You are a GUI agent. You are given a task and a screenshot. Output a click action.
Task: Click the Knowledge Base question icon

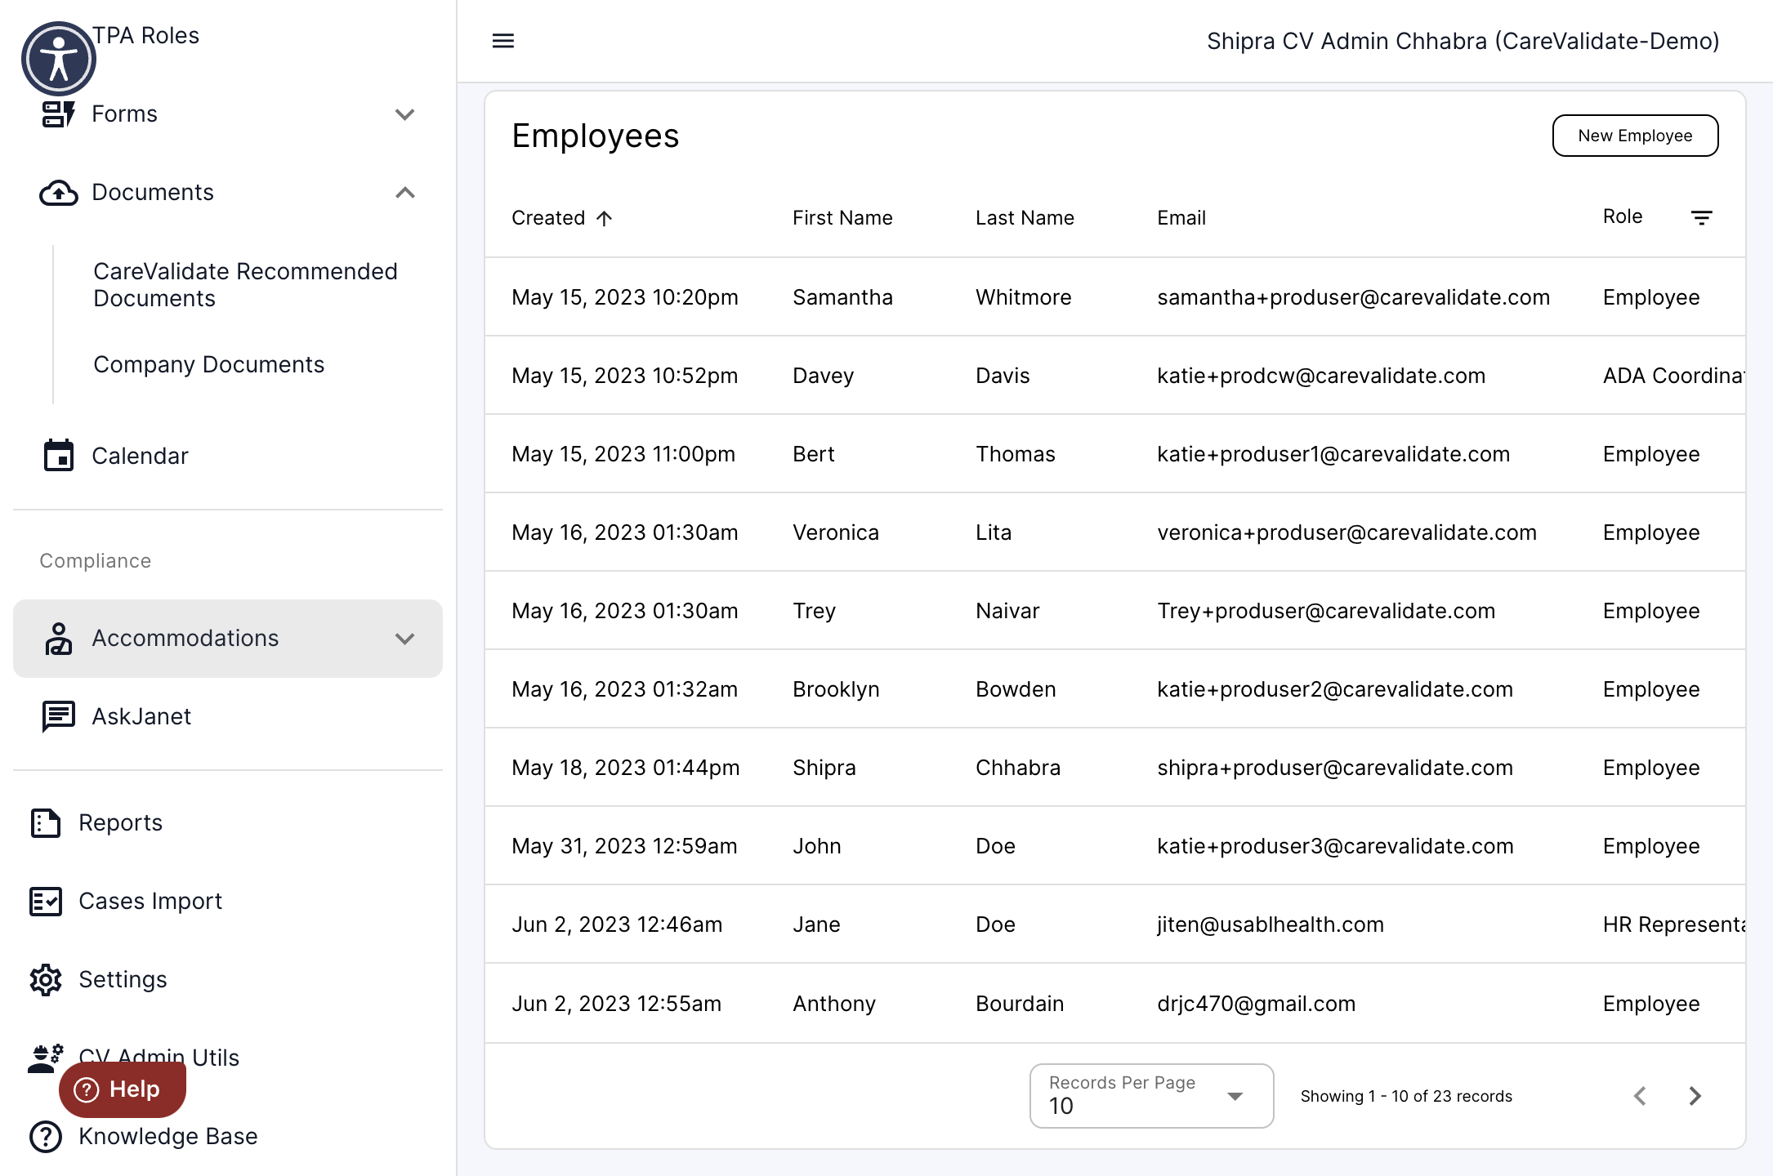(46, 1137)
